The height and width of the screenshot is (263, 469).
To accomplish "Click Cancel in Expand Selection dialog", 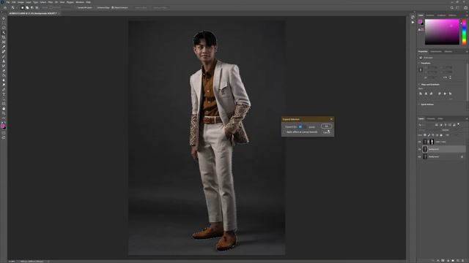I will pos(326,132).
